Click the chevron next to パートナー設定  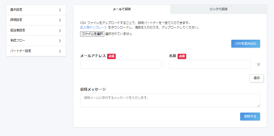(x=60, y=51)
